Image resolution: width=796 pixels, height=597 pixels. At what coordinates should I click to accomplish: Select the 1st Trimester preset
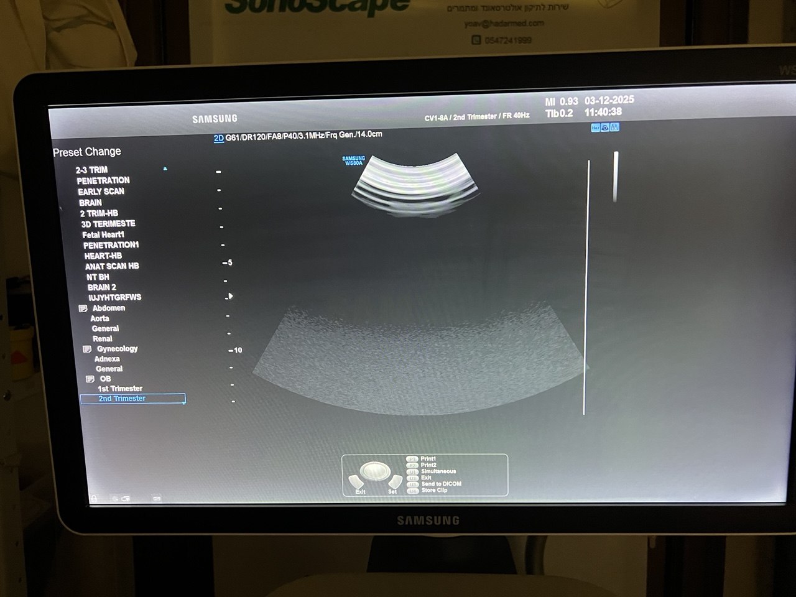[120, 389]
